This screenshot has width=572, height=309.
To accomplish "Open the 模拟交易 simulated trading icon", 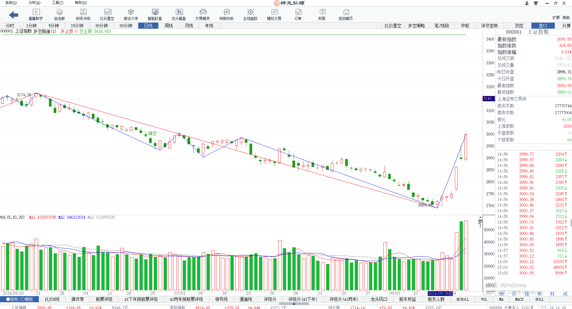I will [x=274, y=15].
